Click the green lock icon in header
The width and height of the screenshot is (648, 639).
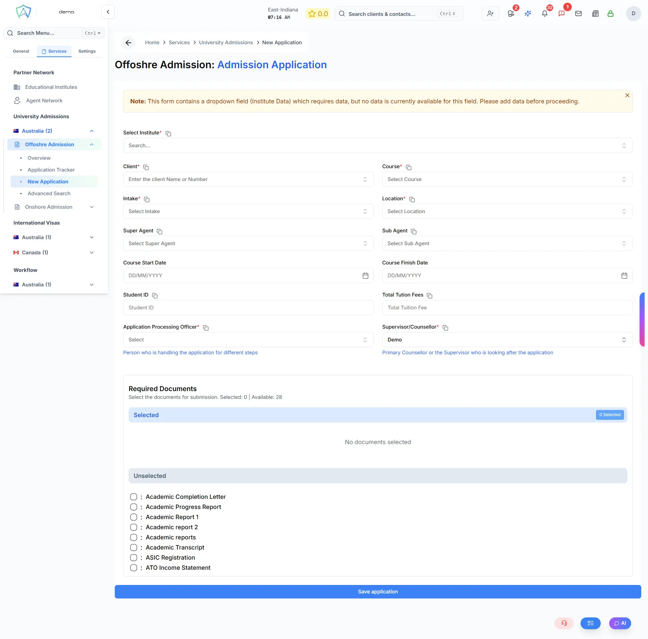pos(611,14)
